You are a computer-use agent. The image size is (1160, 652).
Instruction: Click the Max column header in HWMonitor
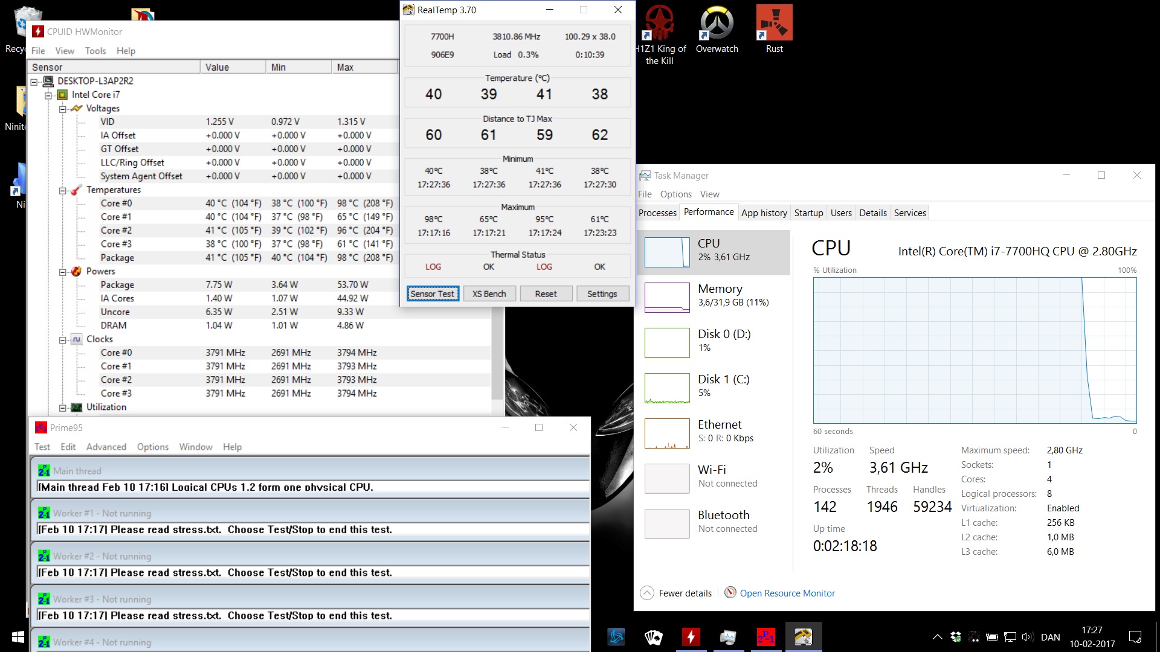coord(364,67)
